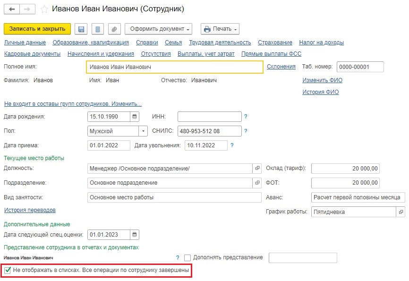Untick Не отображать в списках checkbox
Image resolution: width=409 pixels, height=281 pixels.
8,270
